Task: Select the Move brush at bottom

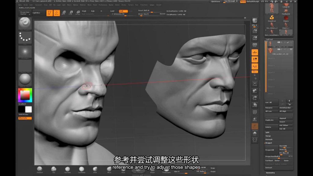Action: point(109,170)
